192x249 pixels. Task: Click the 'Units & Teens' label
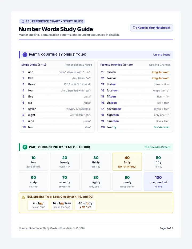pyautogui.click(x=162, y=55)
